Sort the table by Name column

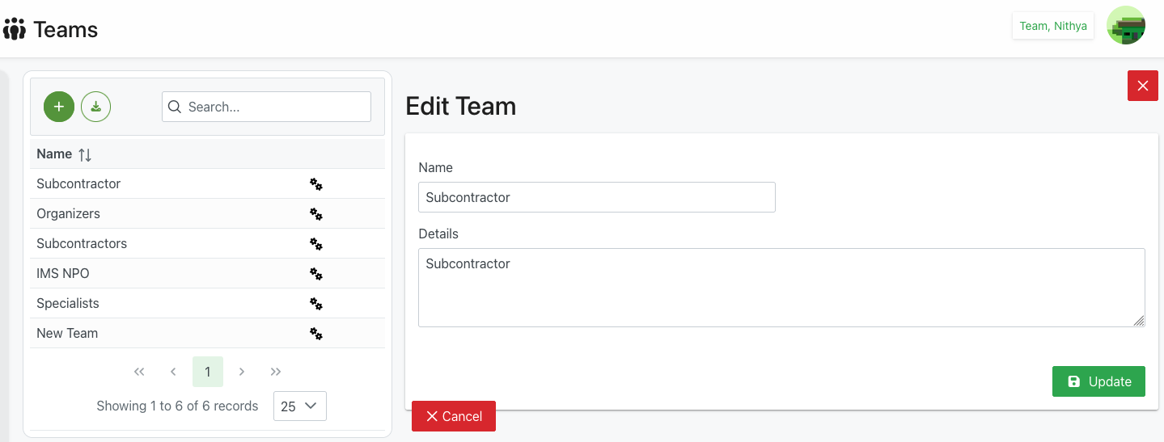[x=85, y=154]
